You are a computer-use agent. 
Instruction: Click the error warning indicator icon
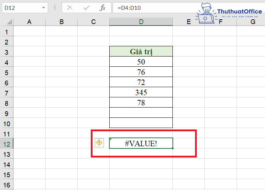(99, 143)
